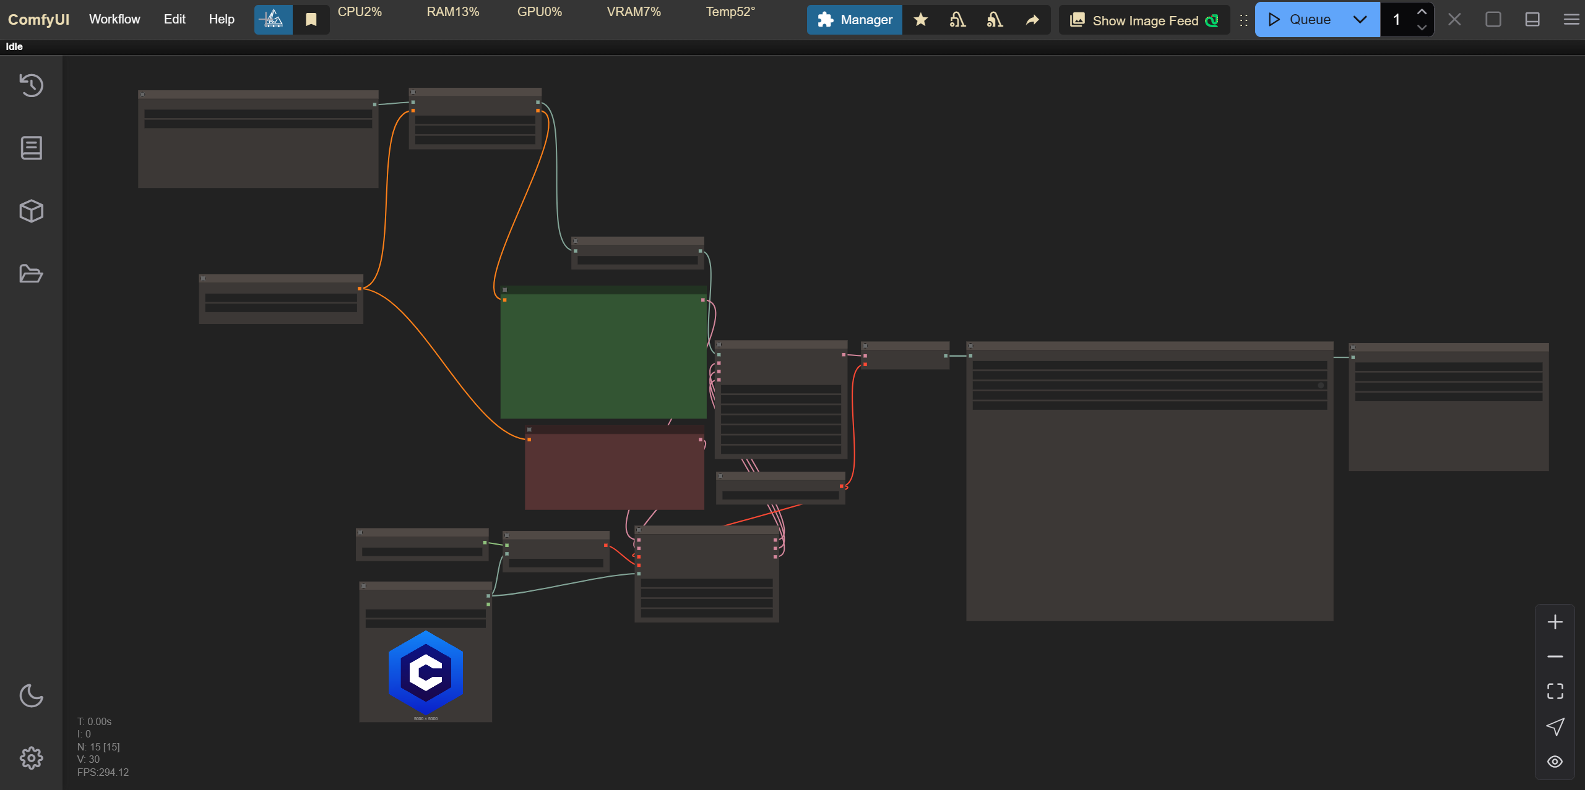Image resolution: width=1585 pixels, height=790 pixels.
Task: Click the star favorites icon beside Manager
Action: (x=920, y=20)
